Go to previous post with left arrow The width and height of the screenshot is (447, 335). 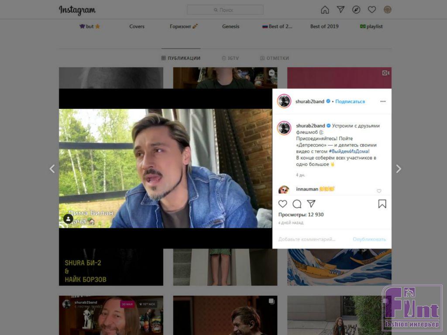52,169
